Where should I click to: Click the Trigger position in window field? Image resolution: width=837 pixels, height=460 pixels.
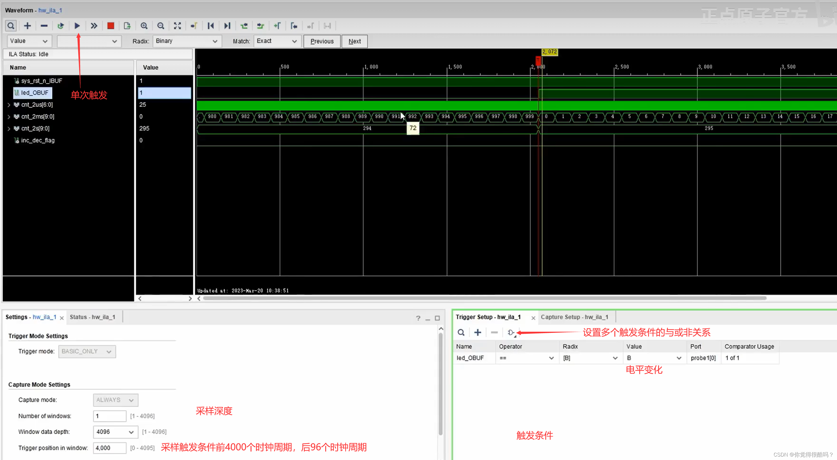109,448
